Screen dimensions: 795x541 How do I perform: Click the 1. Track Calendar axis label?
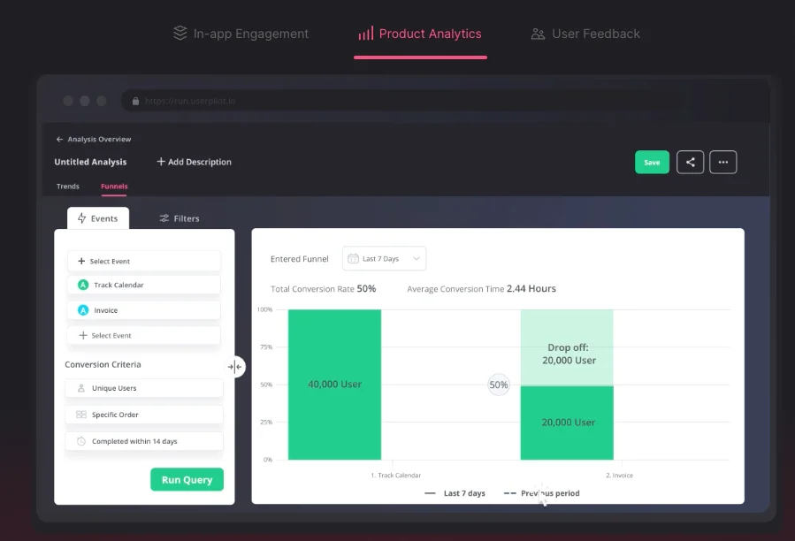(x=396, y=475)
